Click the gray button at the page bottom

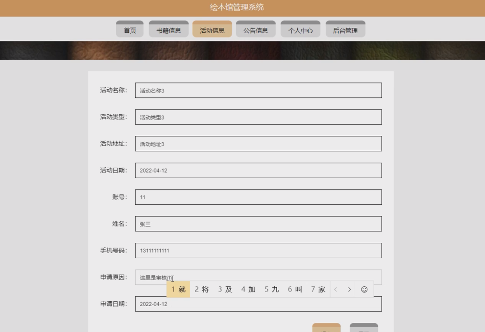364,329
